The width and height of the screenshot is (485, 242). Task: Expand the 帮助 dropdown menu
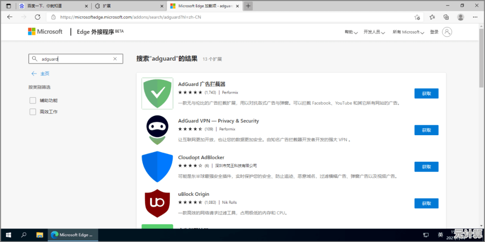[x=351, y=32]
